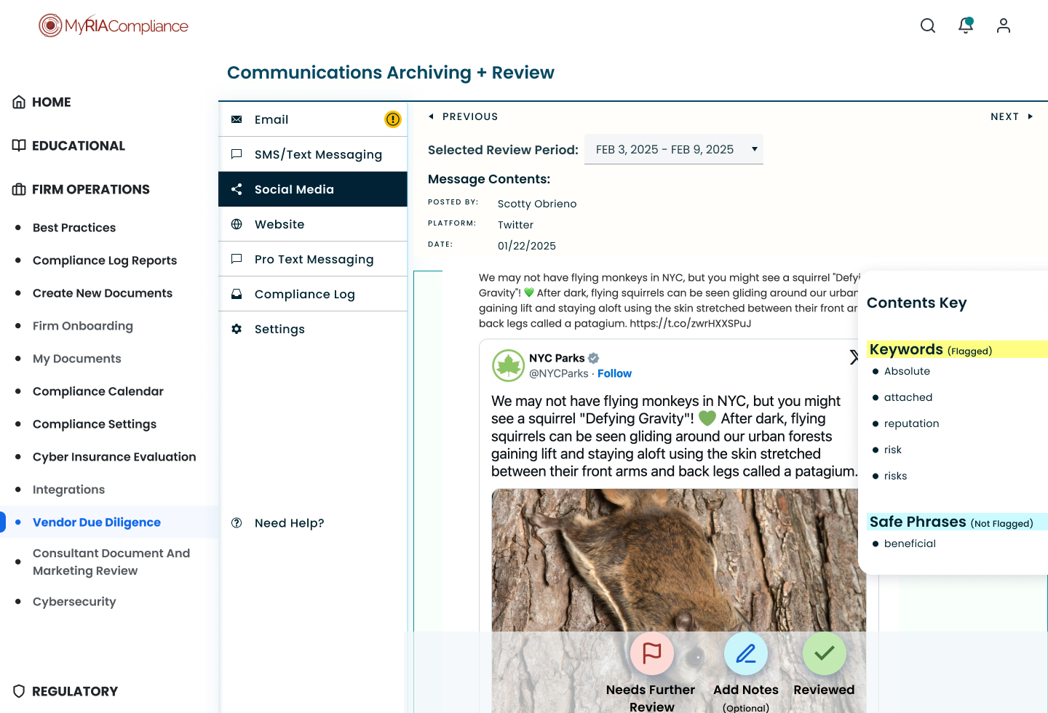Click the NYC Parks leaf avatar
1048x713 pixels.
(509, 365)
